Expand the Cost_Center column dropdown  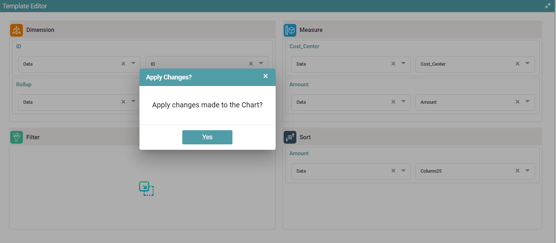pos(527,63)
